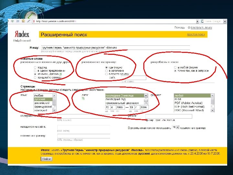This screenshot has width=233, height=175.
Task: Open the Google search box dropdown arrow
Action: [x=225, y=21]
